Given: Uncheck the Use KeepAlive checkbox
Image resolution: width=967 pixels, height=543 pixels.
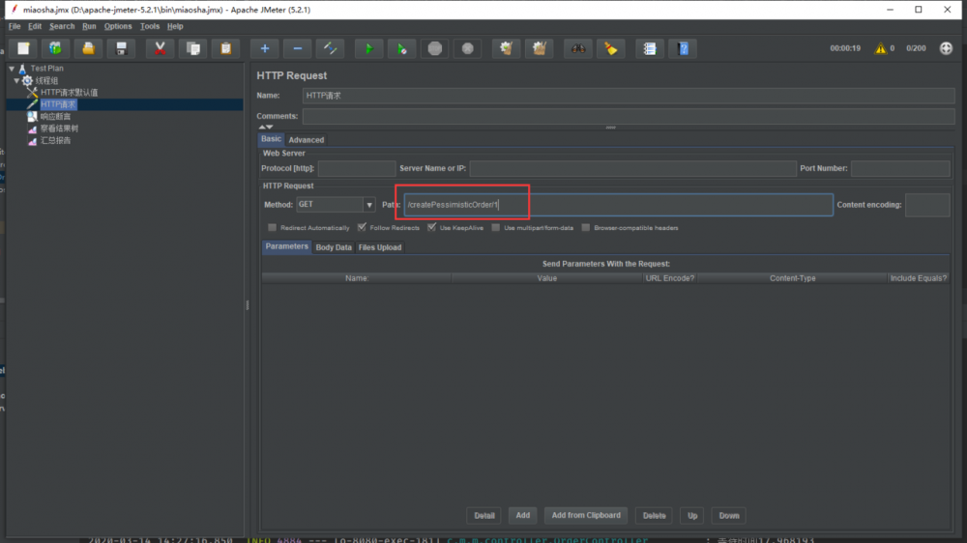Looking at the screenshot, I should [432, 228].
